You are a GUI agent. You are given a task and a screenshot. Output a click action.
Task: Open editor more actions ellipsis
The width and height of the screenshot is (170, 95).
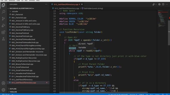click(167, 4)
